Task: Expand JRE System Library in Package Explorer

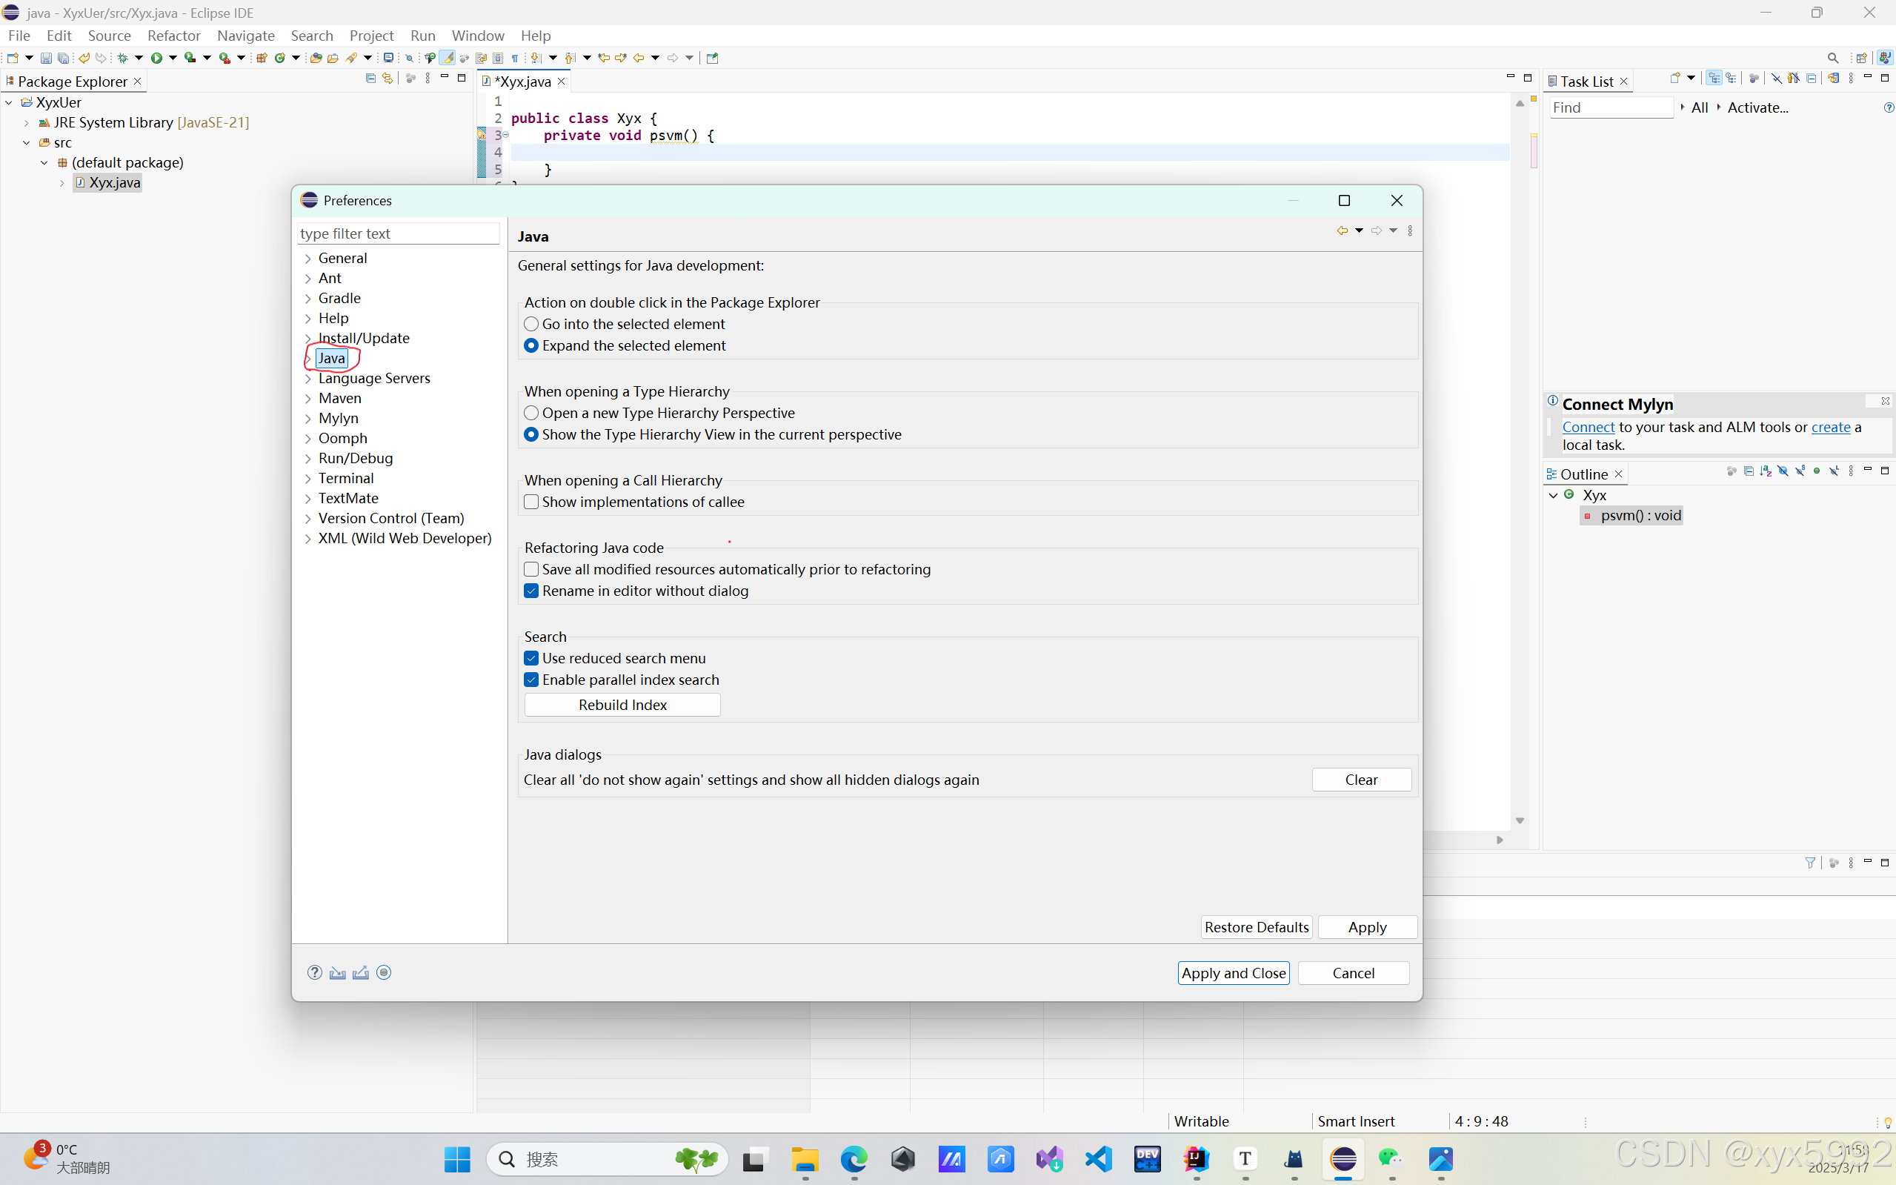Action: (27, 123)
